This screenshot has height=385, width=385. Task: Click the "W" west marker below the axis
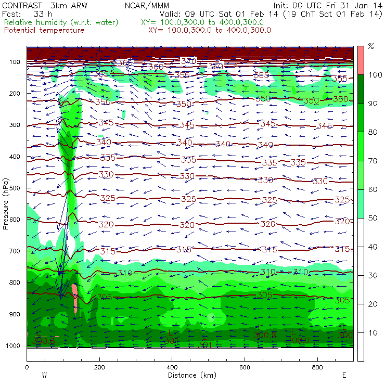point(44,375)
